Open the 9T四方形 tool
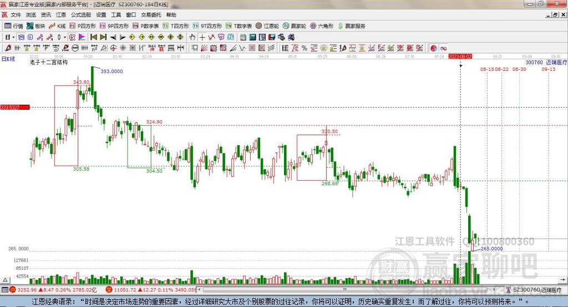The width and height of the screenshot is (568, 307). pyautogui.click(x=207, y=26)
